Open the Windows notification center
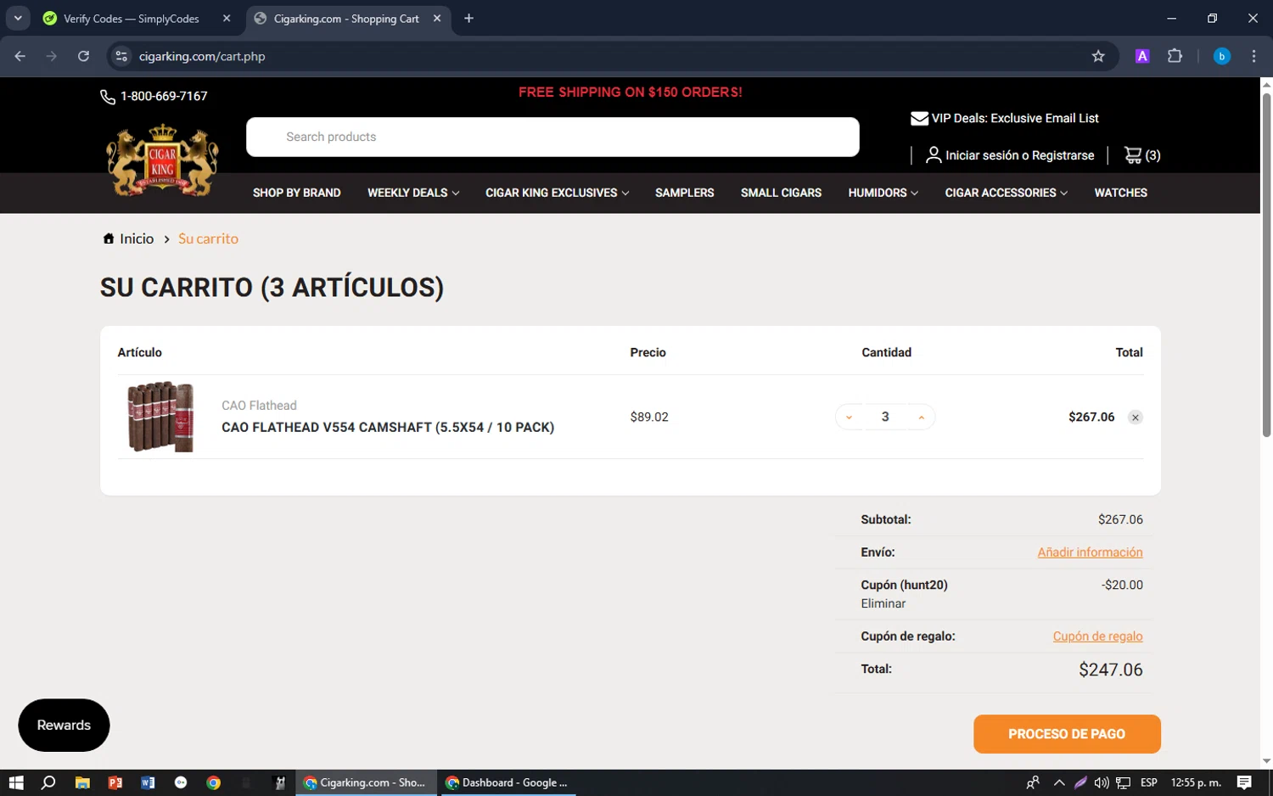This screenshot has height=796, width=1273. pyautogui.click(x=1244, y=782)
